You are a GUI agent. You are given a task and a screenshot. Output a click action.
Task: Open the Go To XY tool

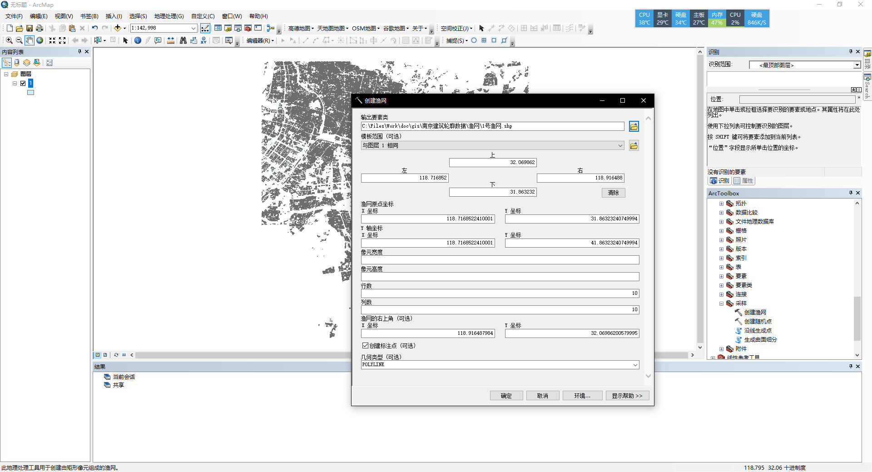pos(203,40)
